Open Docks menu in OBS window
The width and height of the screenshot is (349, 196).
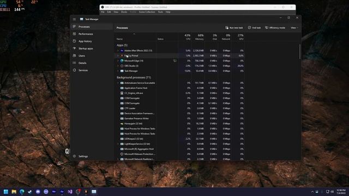[124, 12]
